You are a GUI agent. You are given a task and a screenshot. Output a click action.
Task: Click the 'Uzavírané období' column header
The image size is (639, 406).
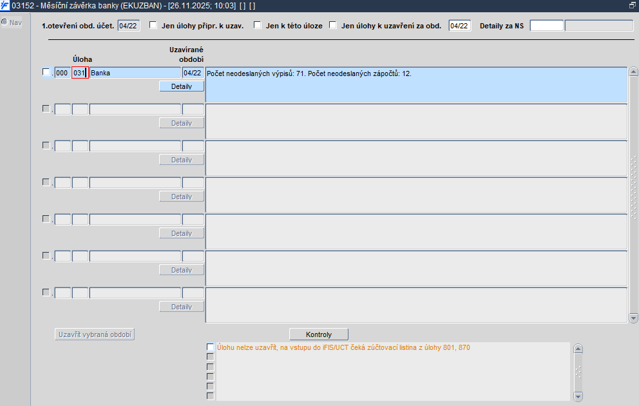(x=186, y=55)
